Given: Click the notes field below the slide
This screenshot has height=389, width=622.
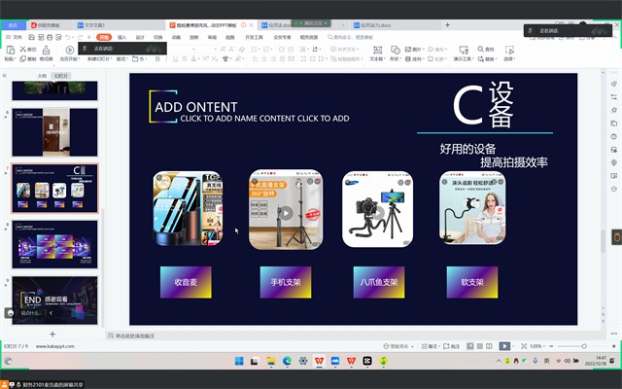Looking at the screenshot, I should [x=353, y=336].
